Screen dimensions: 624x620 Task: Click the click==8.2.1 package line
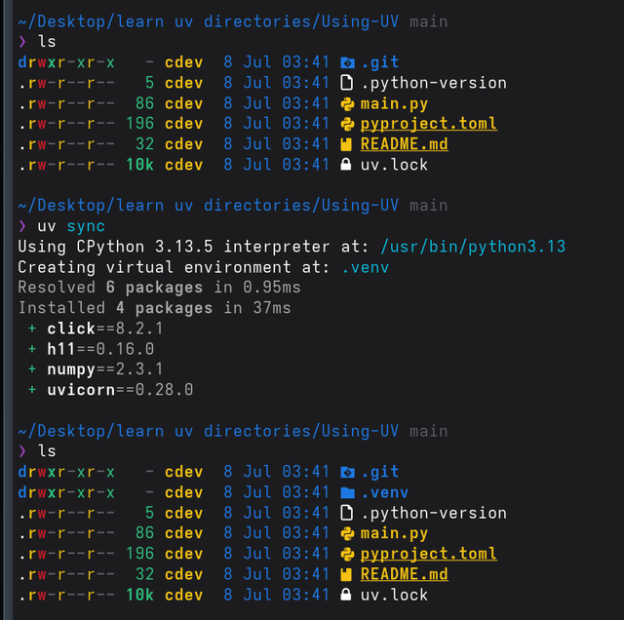click(x=105, y=329)
